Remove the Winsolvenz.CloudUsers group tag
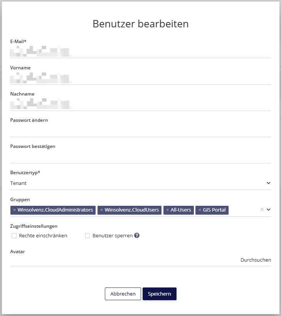281x316 pixels. tap(102, 210)
